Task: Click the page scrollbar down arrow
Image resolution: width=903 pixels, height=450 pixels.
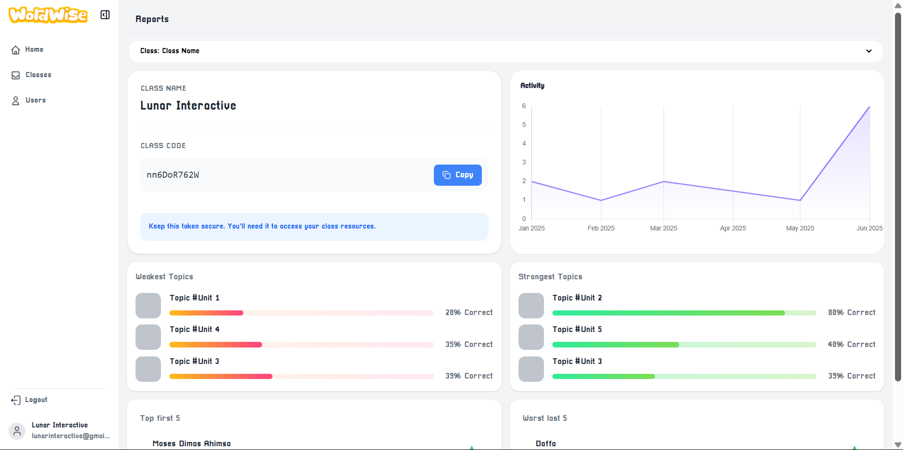Action: (898, 445)
